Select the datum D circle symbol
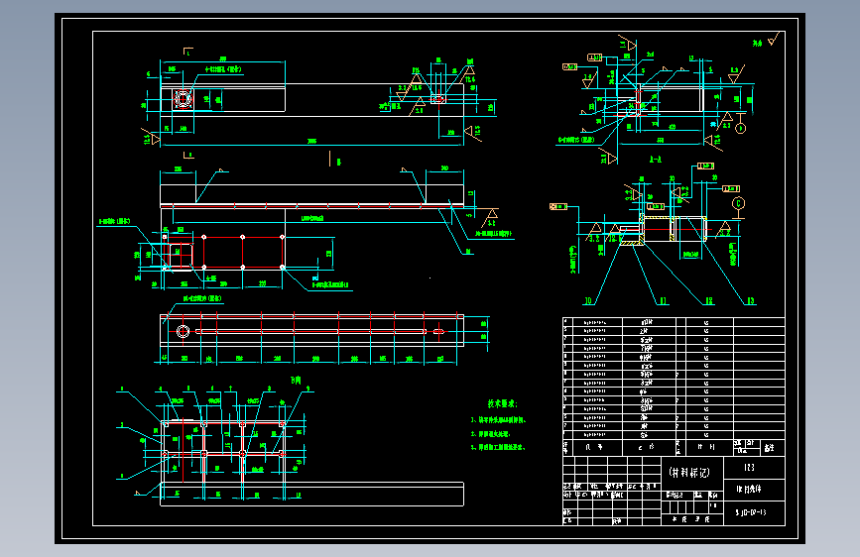 point(740,128)
